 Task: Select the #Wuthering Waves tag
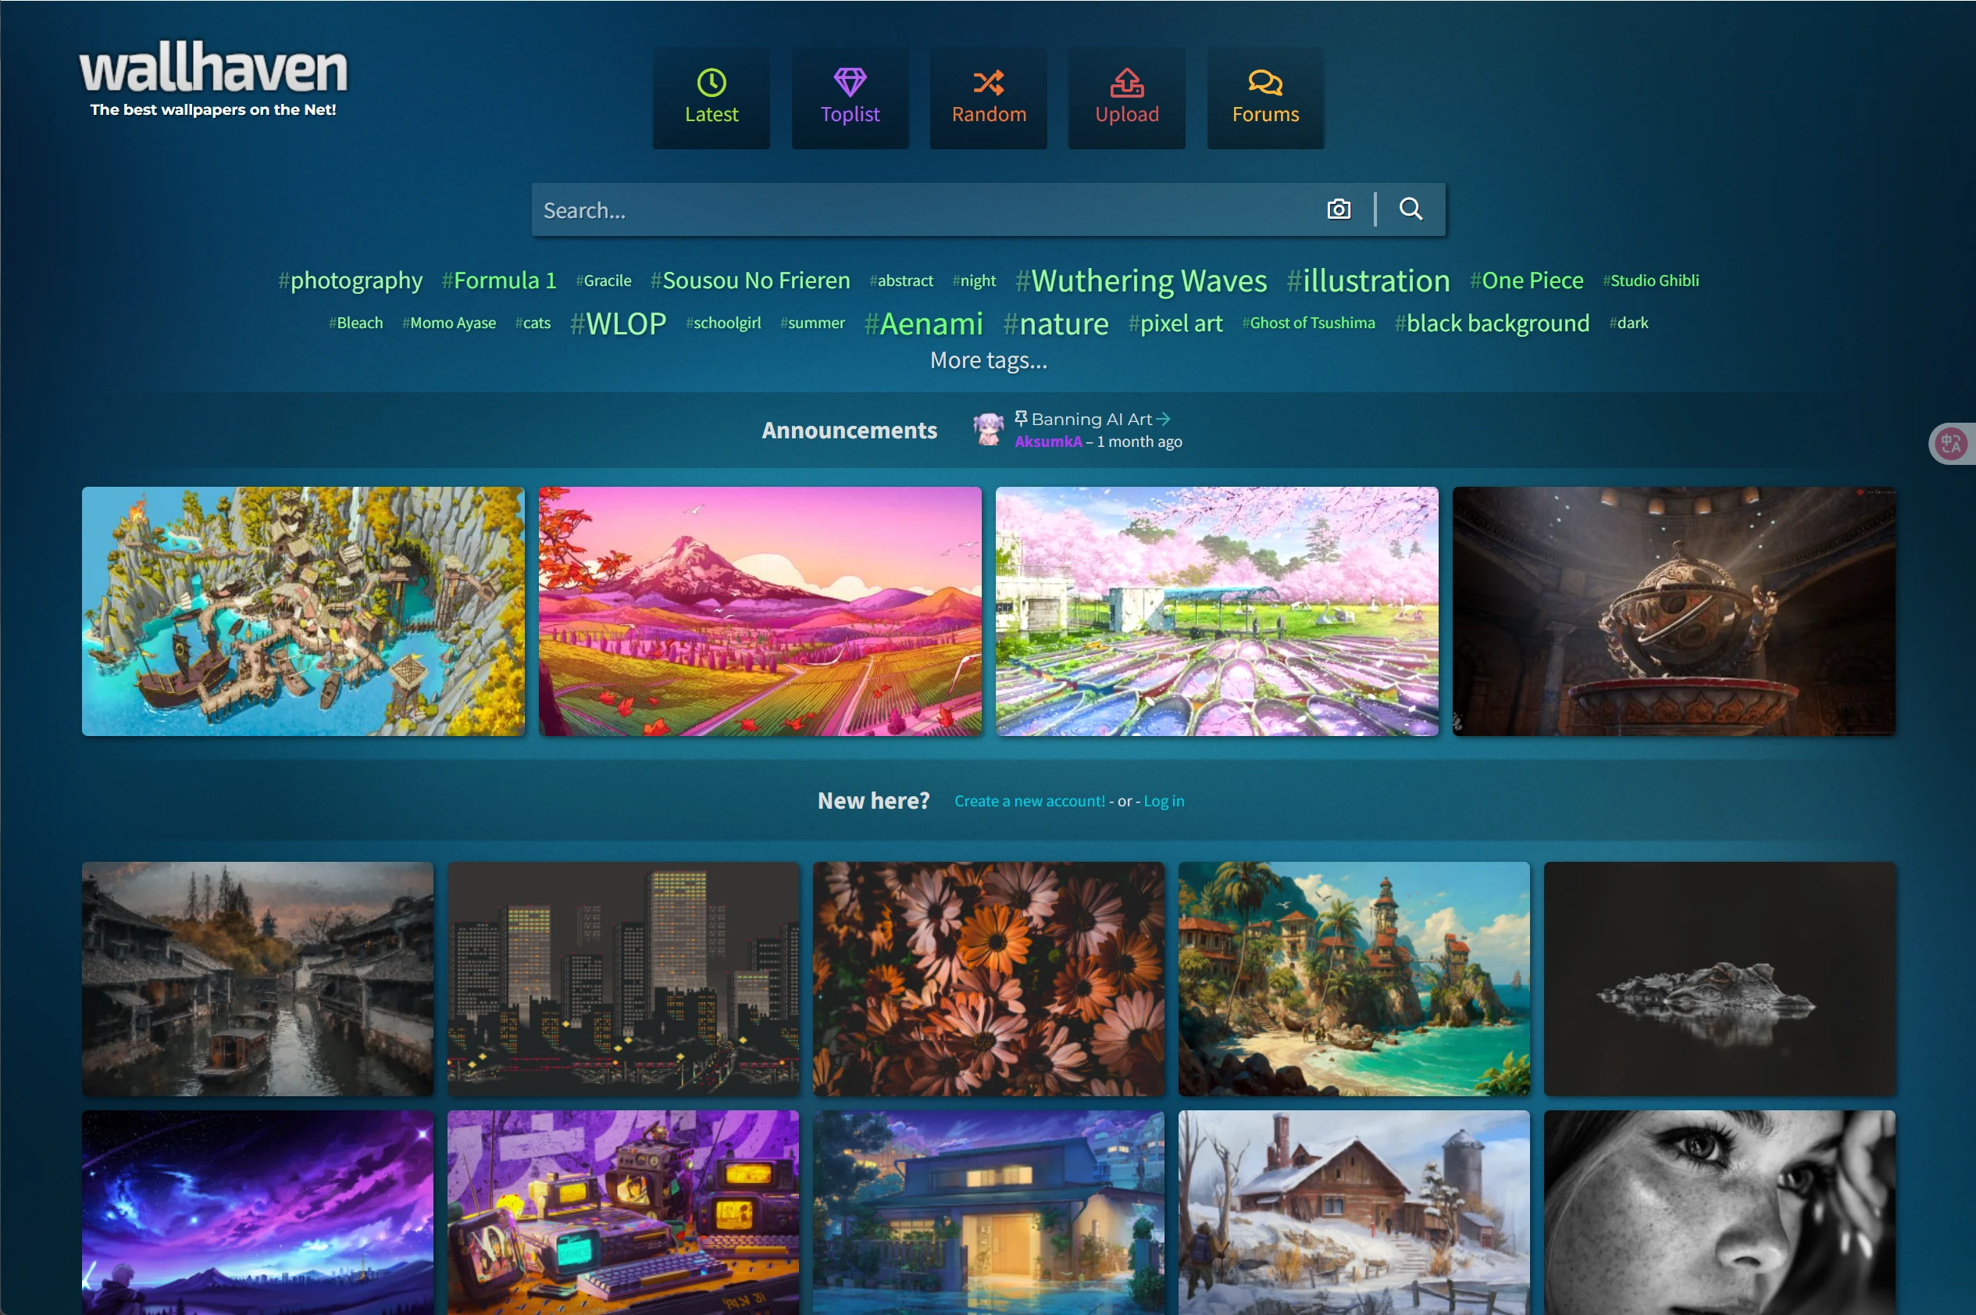pos(1140,281)
